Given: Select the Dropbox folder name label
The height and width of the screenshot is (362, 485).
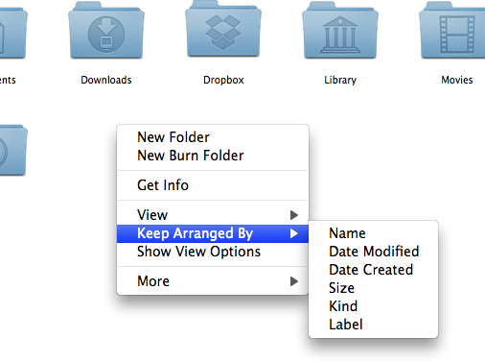Looking at the screenshot, I should point(223,80).
